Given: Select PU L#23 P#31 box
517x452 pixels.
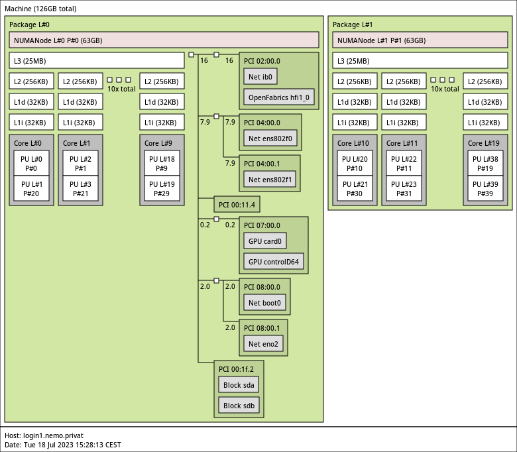Looking at the screenshot, I should 404,189.
